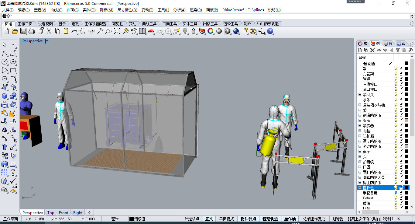Click the gray color swatch of 坐姿防护服 layer
This screenshot has height=224, width=415.
point(406,146)
